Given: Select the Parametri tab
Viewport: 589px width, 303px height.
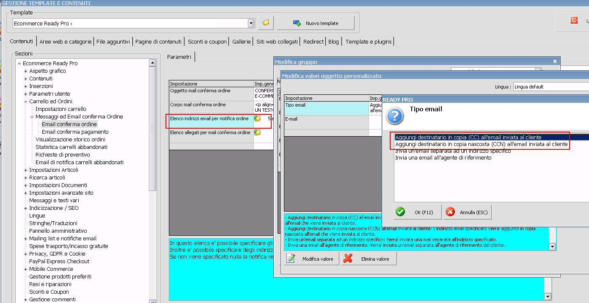Looking at the screenshot, I should pyautogui.click(x=179, y=57).
